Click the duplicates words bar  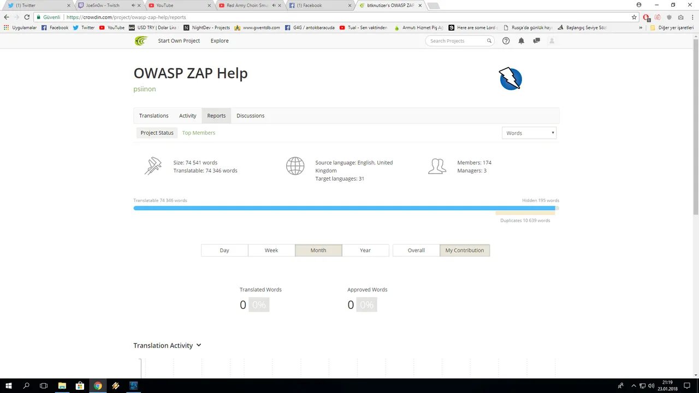click(525, 213)
